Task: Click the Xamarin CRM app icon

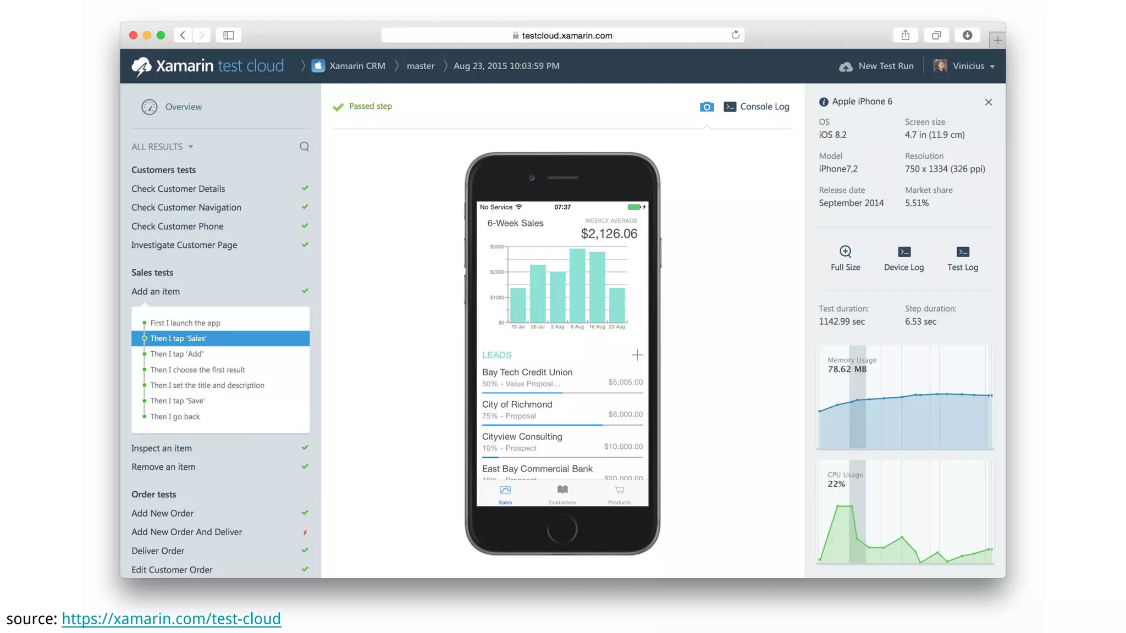Action: click(318, 66)
